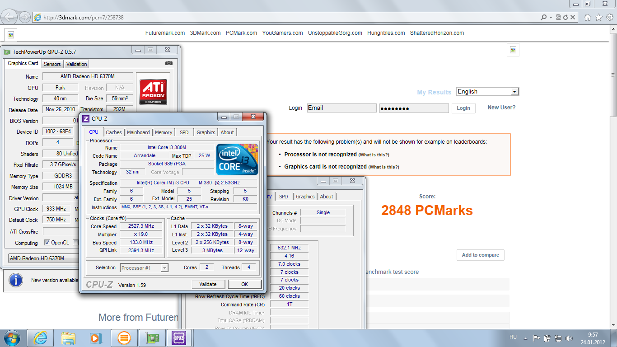Image resolution: width=617 pixels, height=347 pixels.
Task: Click the ATI Radeon logo in GPU-Z
Action: (x=153, y=92)
